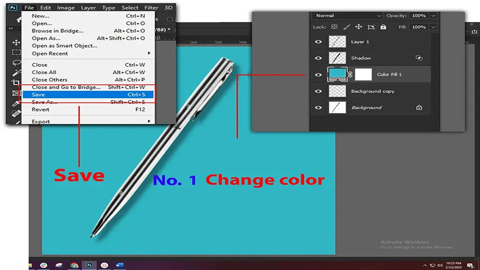Choose New... from File menu
Image resolution: width=480 pixels, height=270 pixels.
(x=88, y=16)
